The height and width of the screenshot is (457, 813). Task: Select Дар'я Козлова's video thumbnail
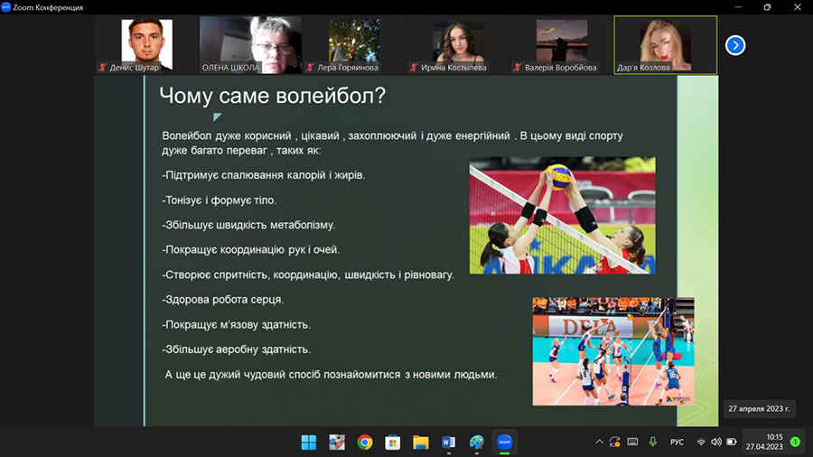665,44
